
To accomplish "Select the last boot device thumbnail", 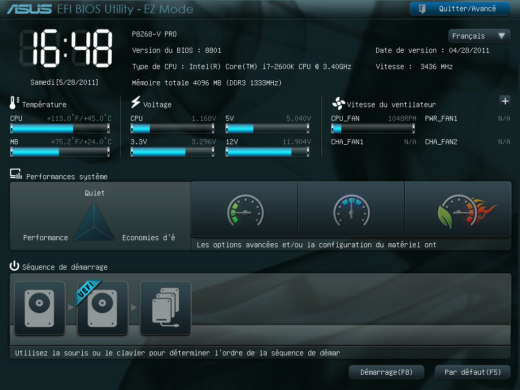I will (165, 307).
